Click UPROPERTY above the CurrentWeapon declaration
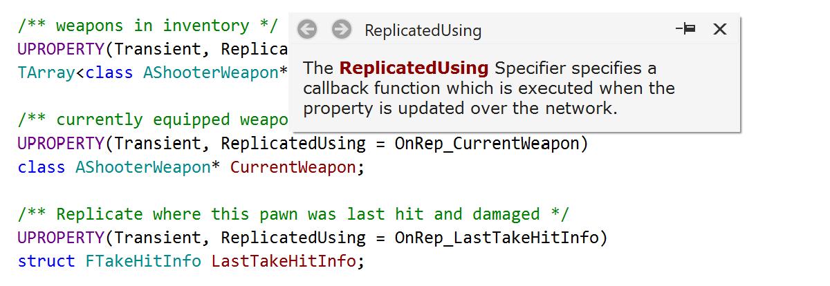 click(x=60, y=144)
